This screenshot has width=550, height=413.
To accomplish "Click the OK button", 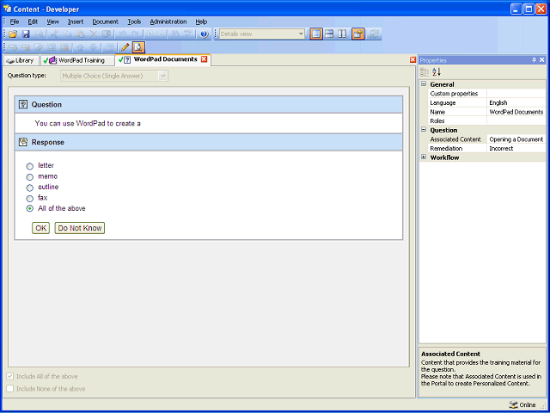I will 40,228.
